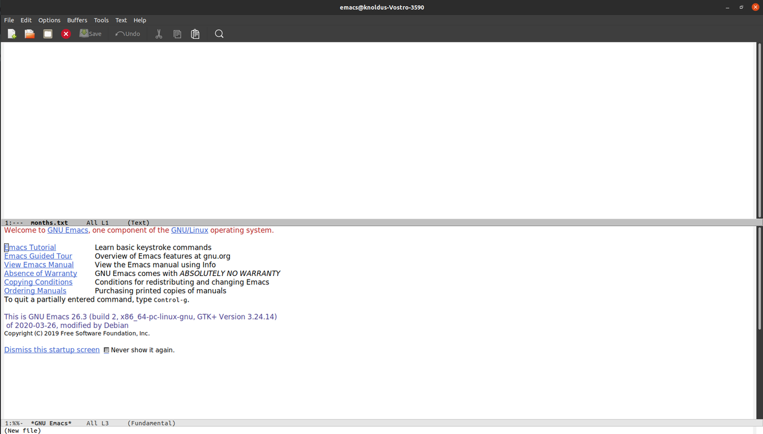Click the New file toolbar icon
The image size is (763, 434).
click(x=12, y=34)
